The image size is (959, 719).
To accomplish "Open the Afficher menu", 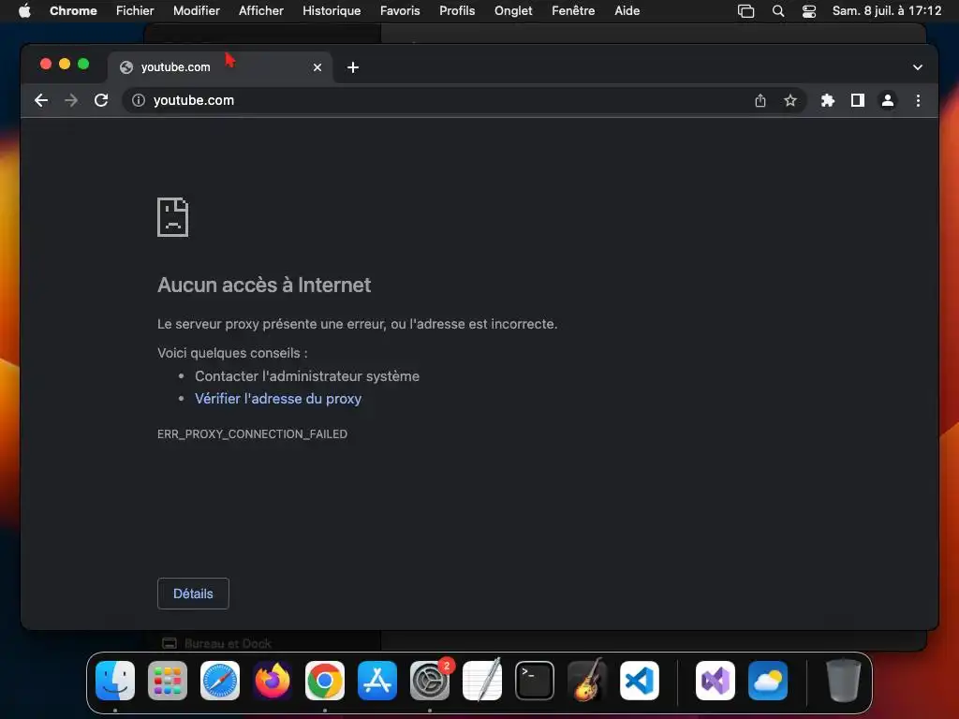I will pos(261,11).
